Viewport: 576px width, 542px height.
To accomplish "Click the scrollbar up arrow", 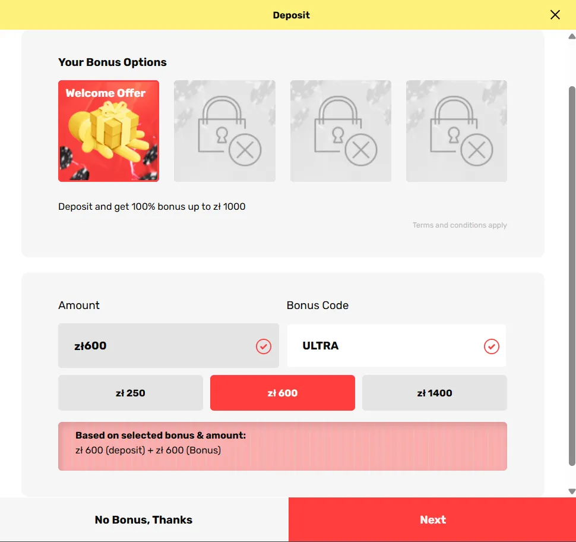I will 572,36.
